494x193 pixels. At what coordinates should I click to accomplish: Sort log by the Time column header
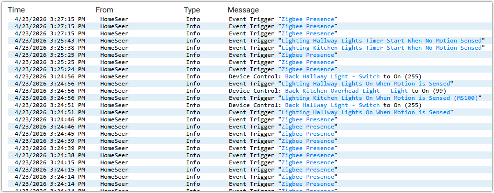16,10
